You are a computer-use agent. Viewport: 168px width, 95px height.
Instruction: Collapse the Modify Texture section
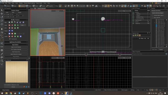click(x=27, y=20)
